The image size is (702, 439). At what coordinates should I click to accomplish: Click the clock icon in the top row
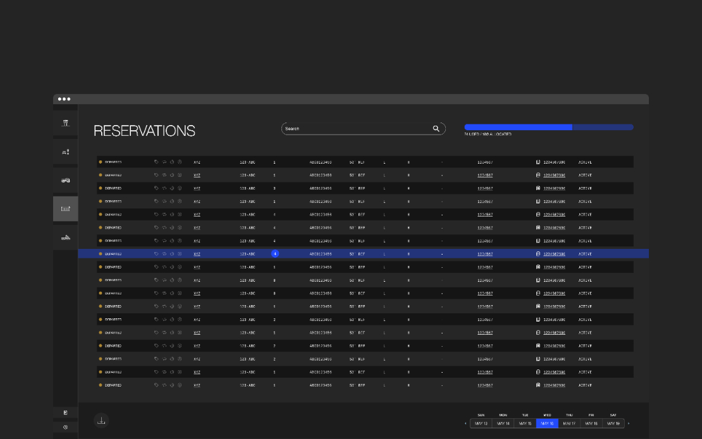pyautogui.click(x=172, y=162)
